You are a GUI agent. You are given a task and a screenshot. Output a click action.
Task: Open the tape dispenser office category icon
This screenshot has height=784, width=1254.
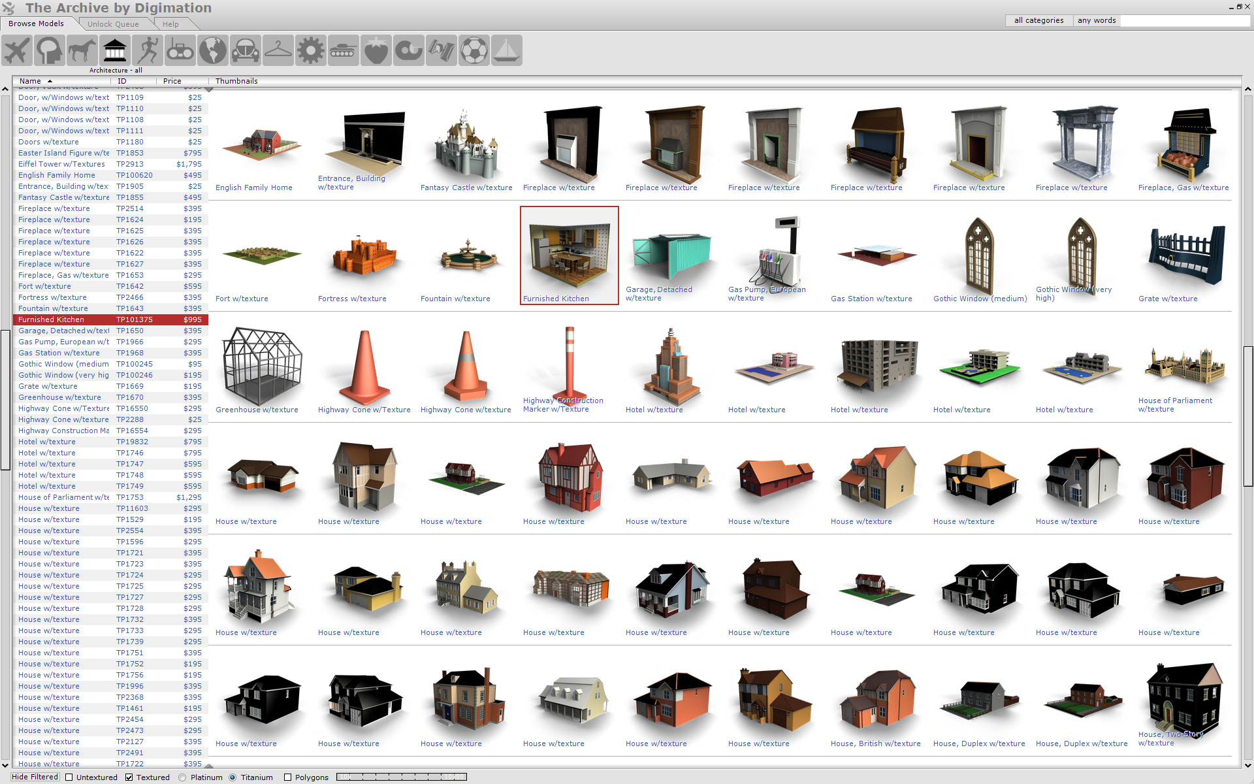(x=409, y=50)
